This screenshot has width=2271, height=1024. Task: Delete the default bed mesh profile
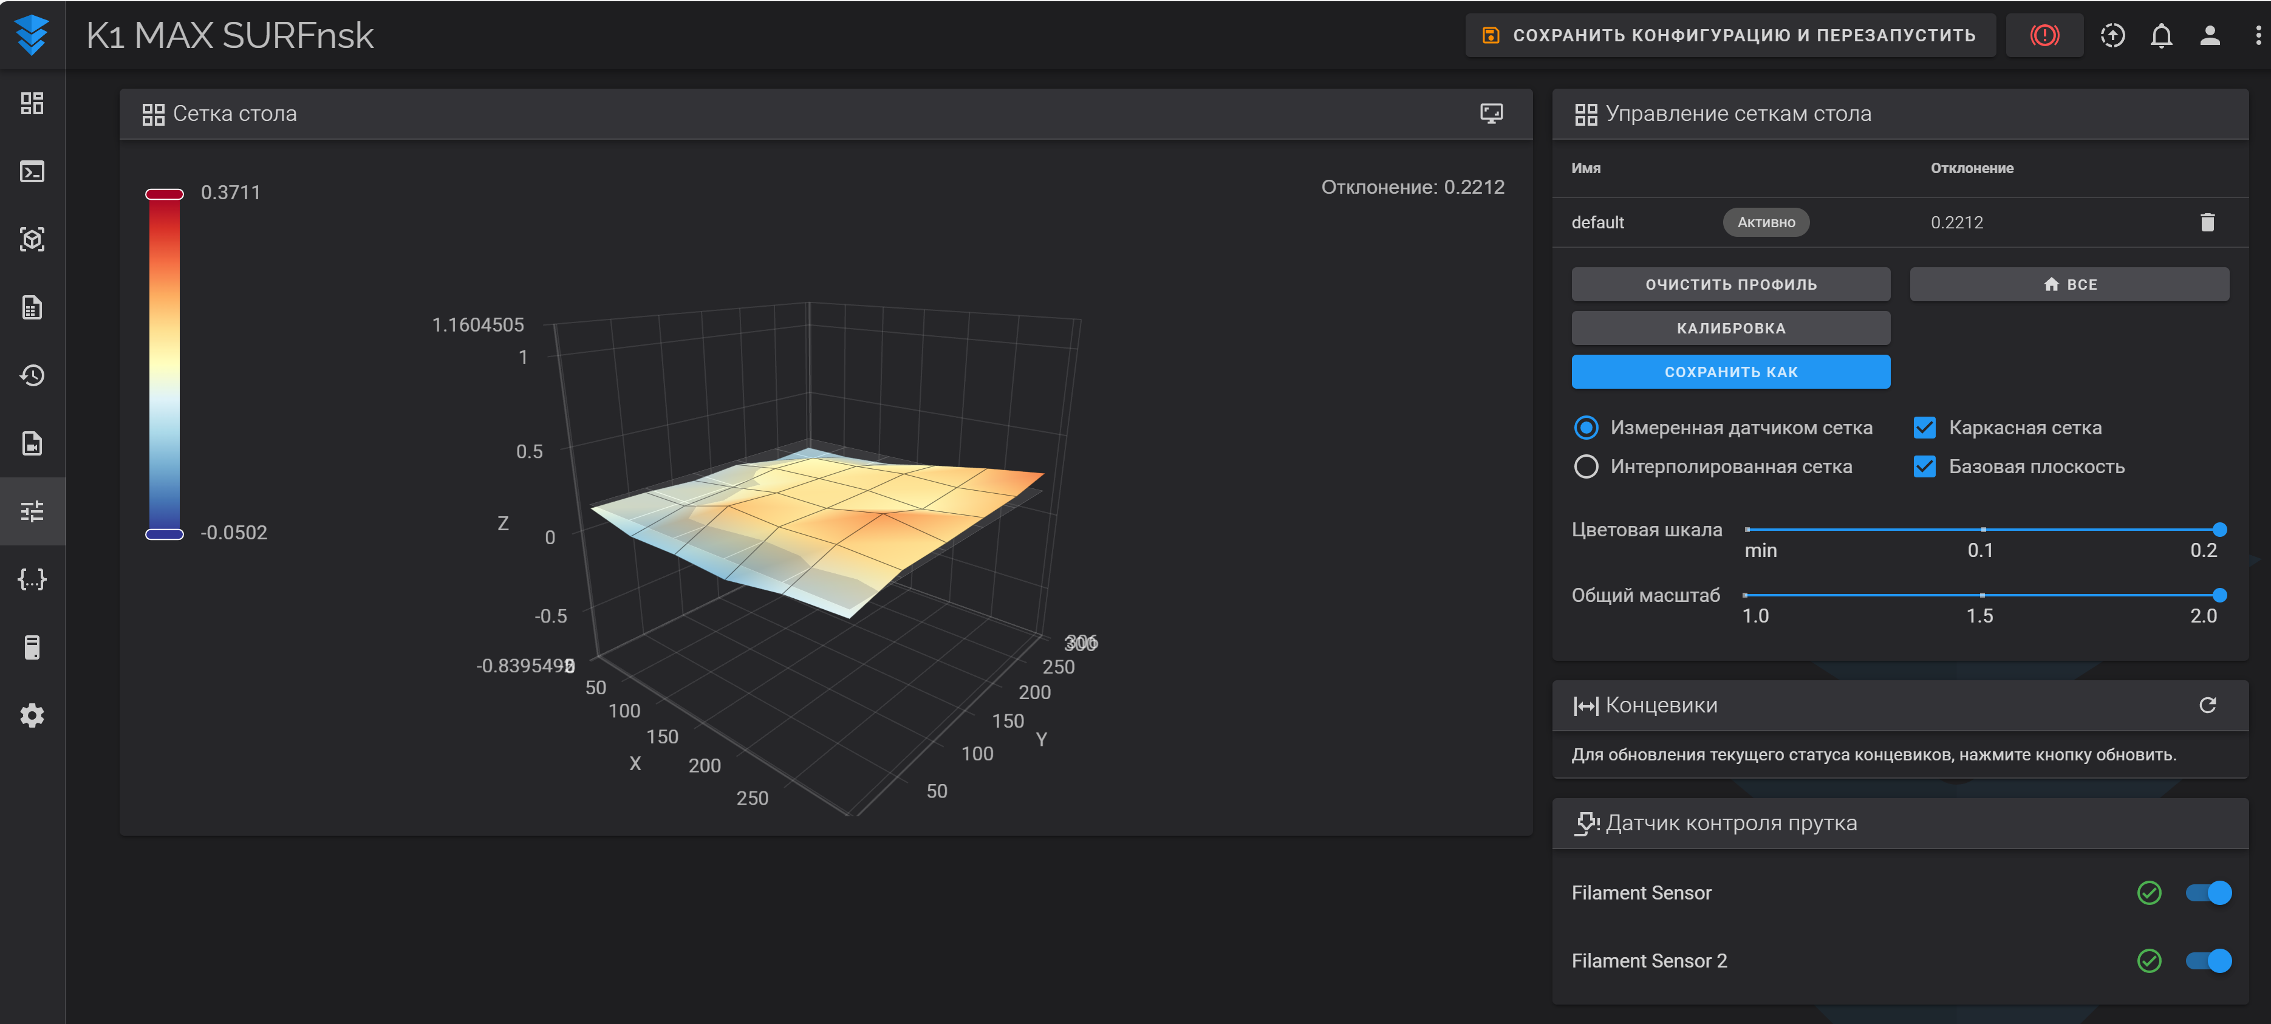point(2207,222)
